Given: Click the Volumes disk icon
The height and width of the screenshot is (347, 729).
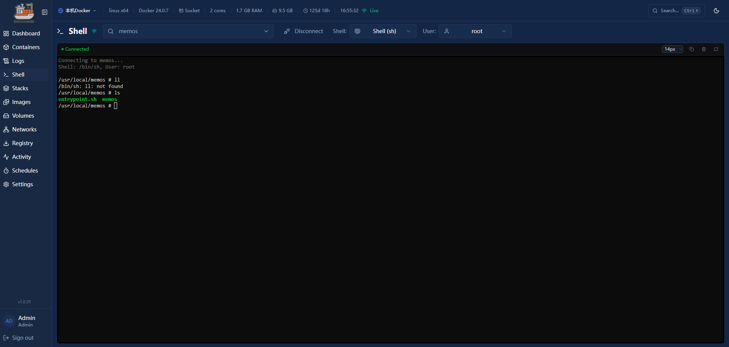Looking at the screenshot, I should tap(6, 116).
